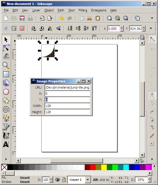Open the Extensions menu
Screen dimensions: 158x185
[99, 11]
